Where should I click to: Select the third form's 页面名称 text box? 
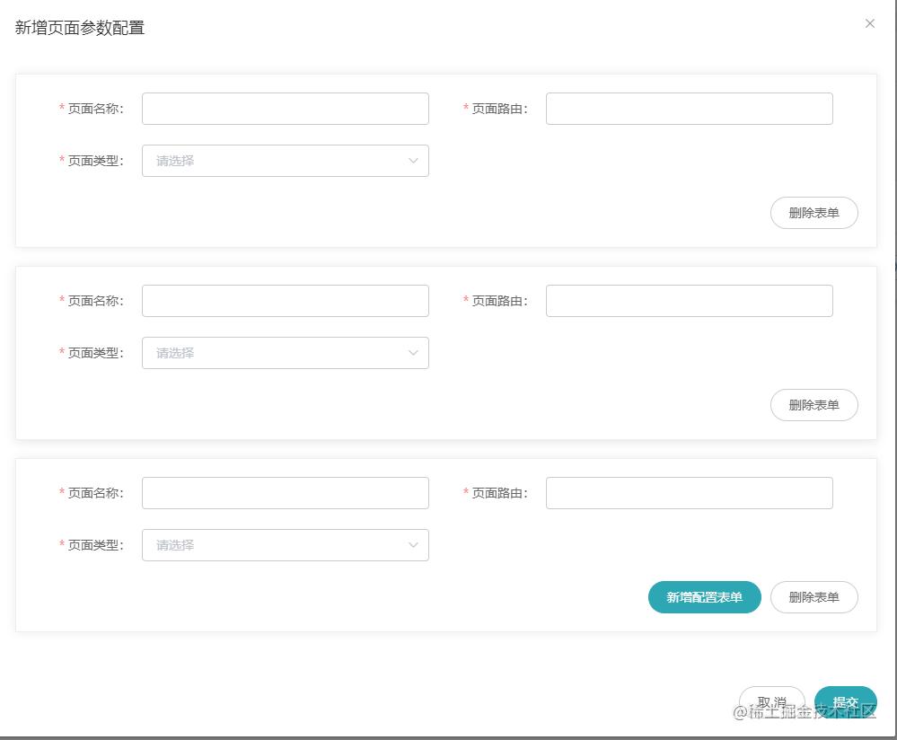point(285,493)
